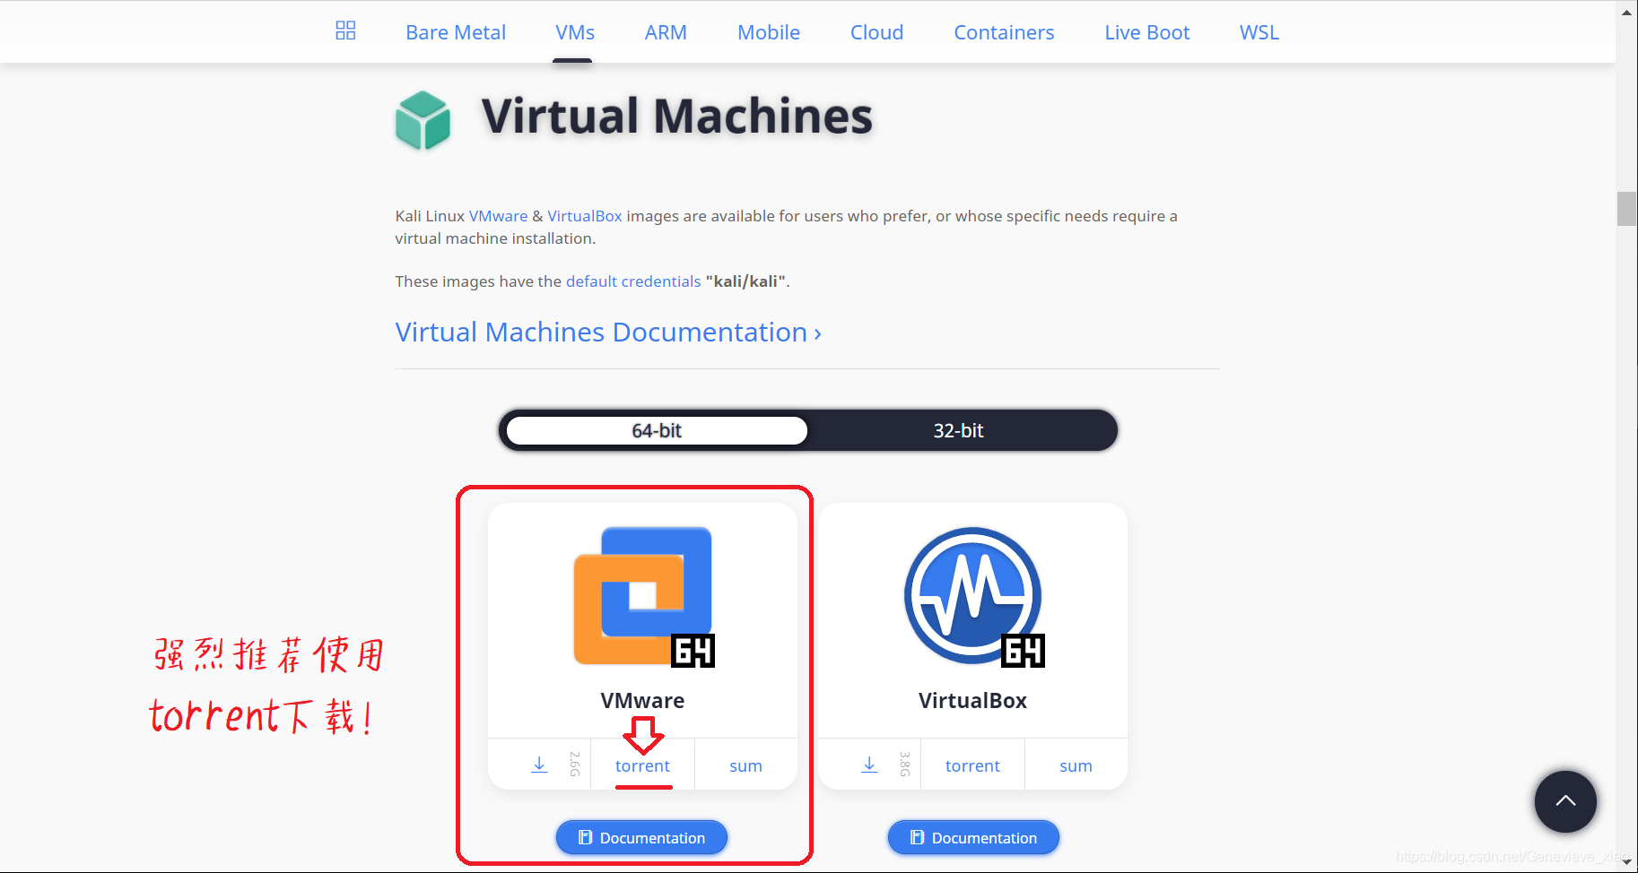The width and height of the screenshot is (1638, 873).
Task: Click the Virtual Machines heading
Action: [x=677, y=117]
